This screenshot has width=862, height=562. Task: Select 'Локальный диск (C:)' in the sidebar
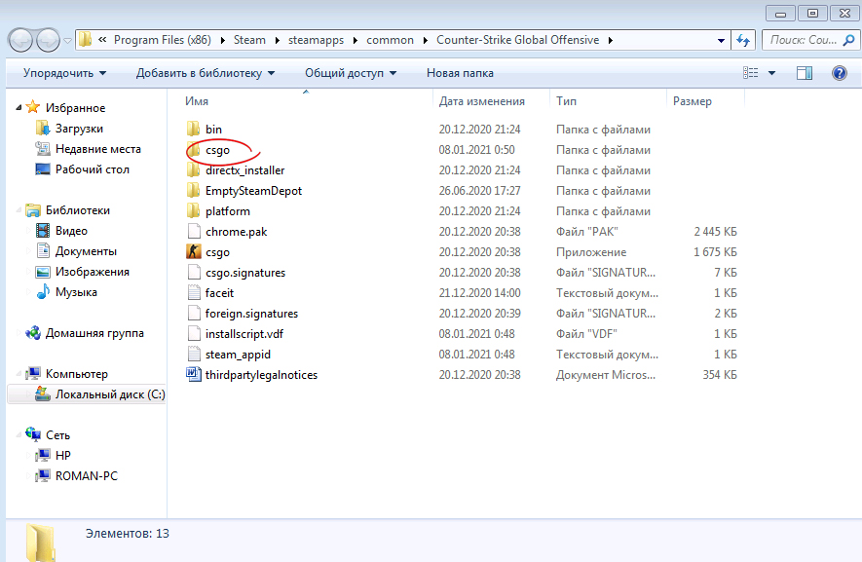(110, 394)
